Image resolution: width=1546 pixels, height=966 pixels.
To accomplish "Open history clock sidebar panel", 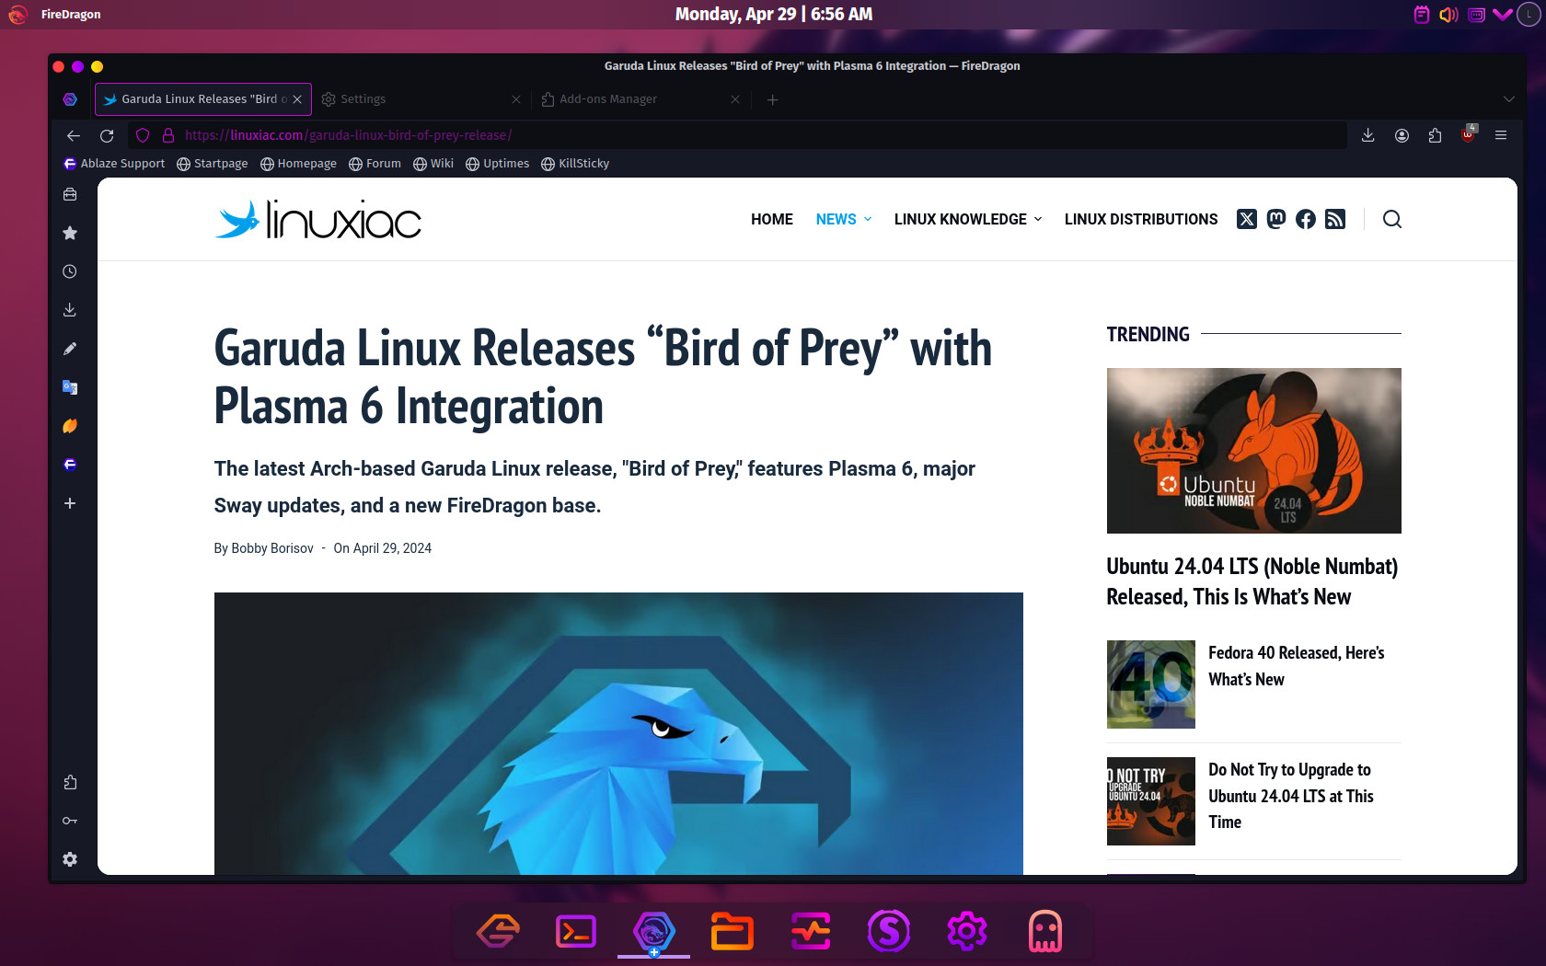I will click(x=70, y=272).
